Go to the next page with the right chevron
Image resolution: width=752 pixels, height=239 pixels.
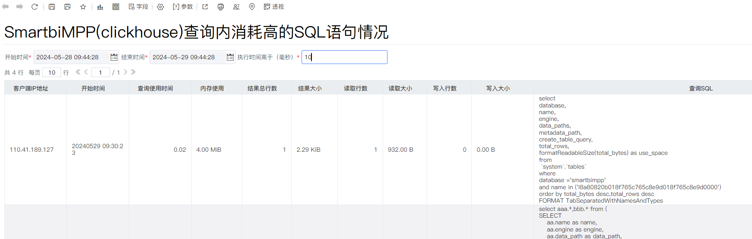click(x=125, y=72)
